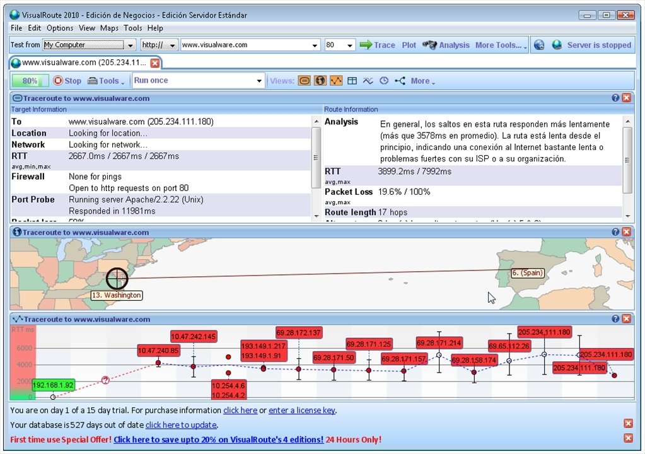
Task: Open the Options menu
Action: (60, 28)
